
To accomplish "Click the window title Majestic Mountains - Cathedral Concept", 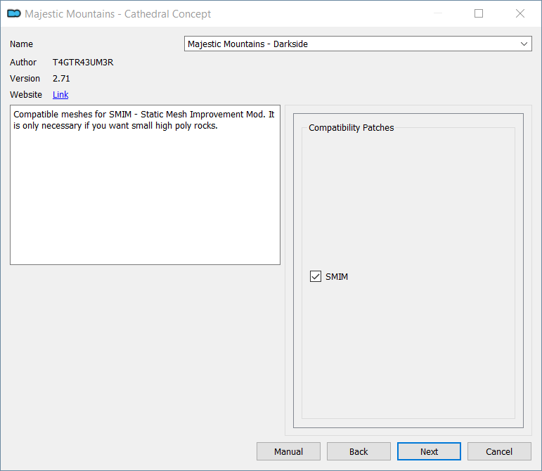I will point(118,14).
